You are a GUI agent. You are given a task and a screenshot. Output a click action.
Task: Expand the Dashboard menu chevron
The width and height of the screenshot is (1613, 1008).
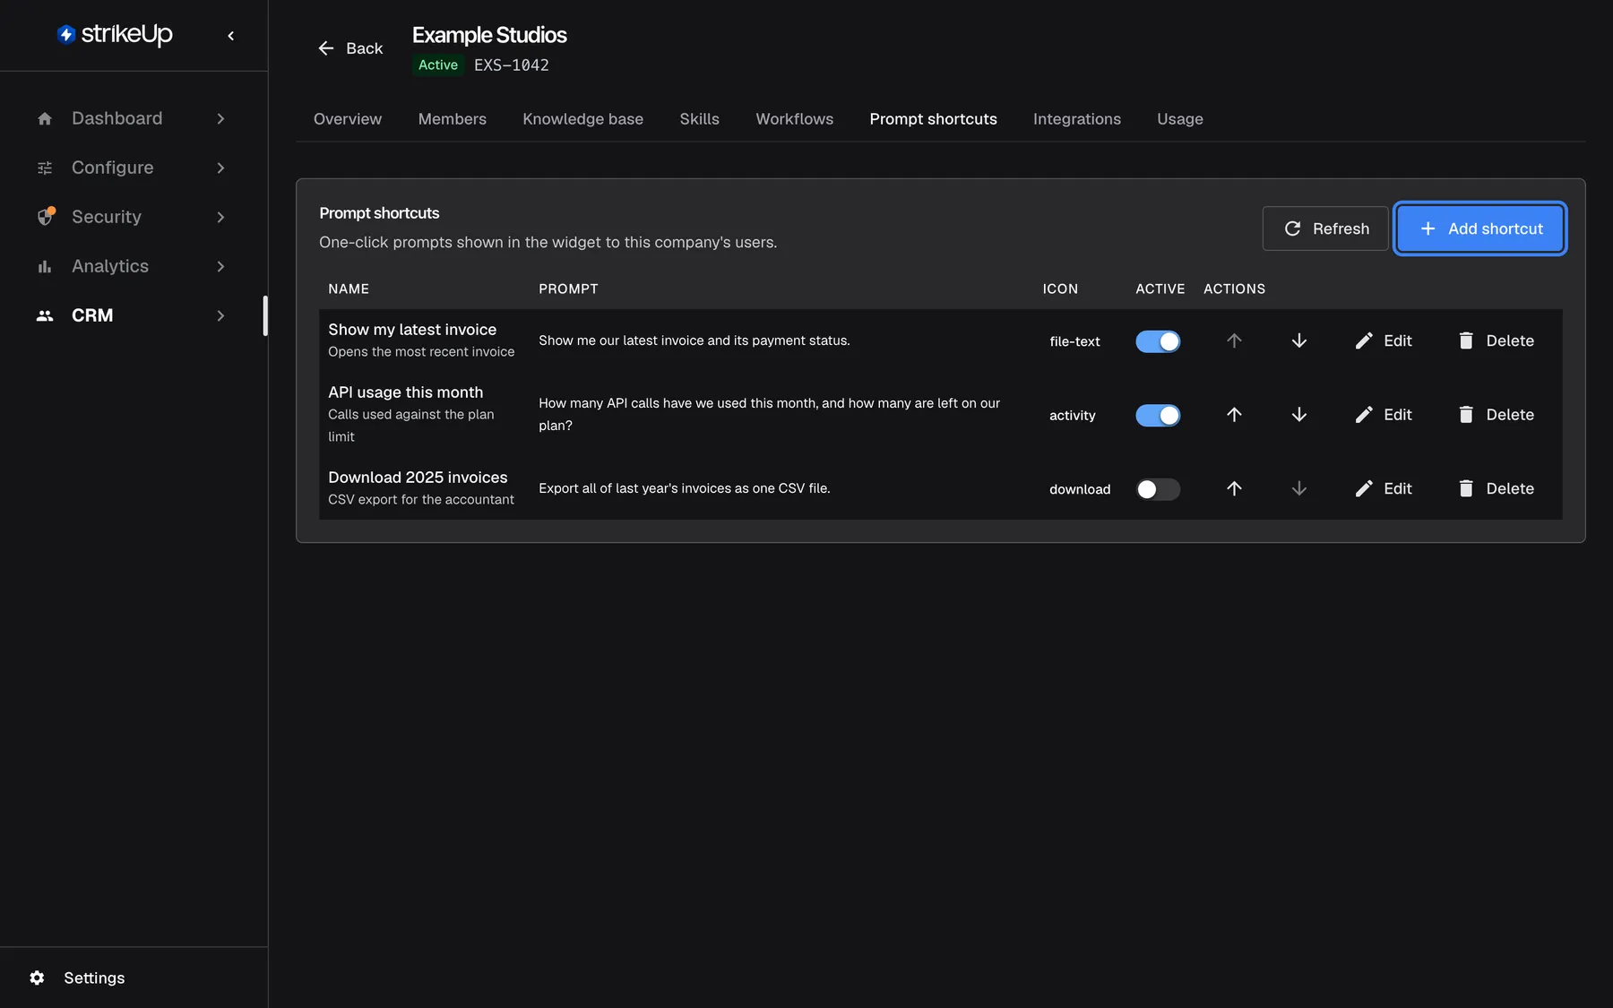[220, 118]
